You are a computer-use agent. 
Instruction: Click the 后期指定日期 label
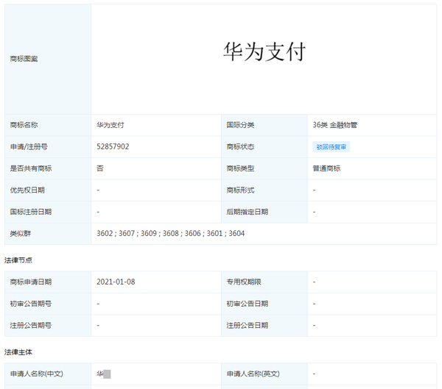pyautogui.click(x=248, y=212)
